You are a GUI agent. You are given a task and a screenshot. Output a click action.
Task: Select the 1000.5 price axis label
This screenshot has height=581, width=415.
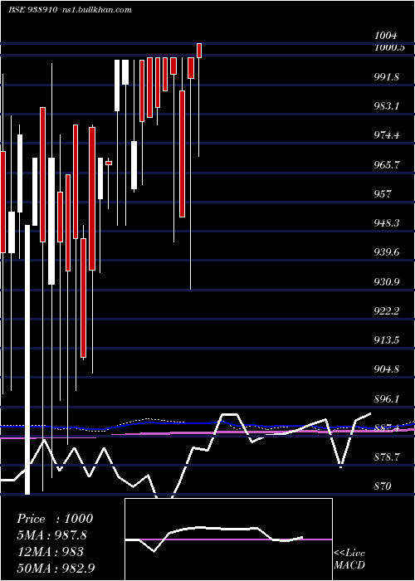click(389, 47)
